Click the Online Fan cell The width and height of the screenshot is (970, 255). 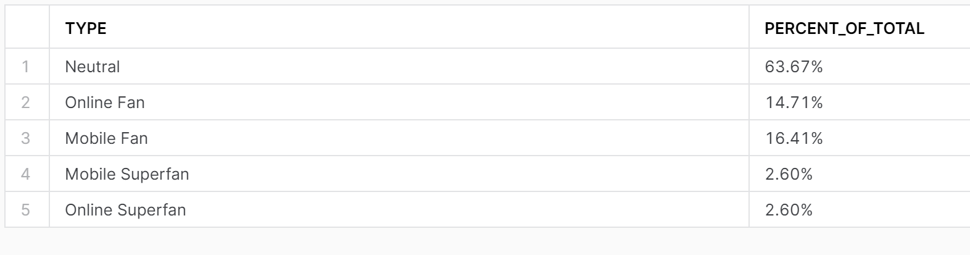point(105,102)
